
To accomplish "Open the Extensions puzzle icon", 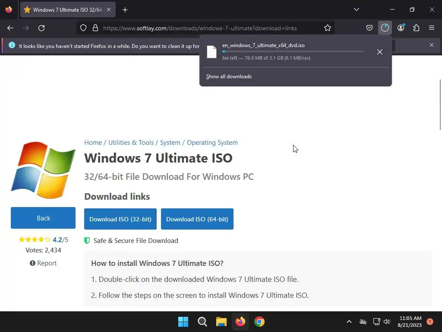I will click(416, 28).
